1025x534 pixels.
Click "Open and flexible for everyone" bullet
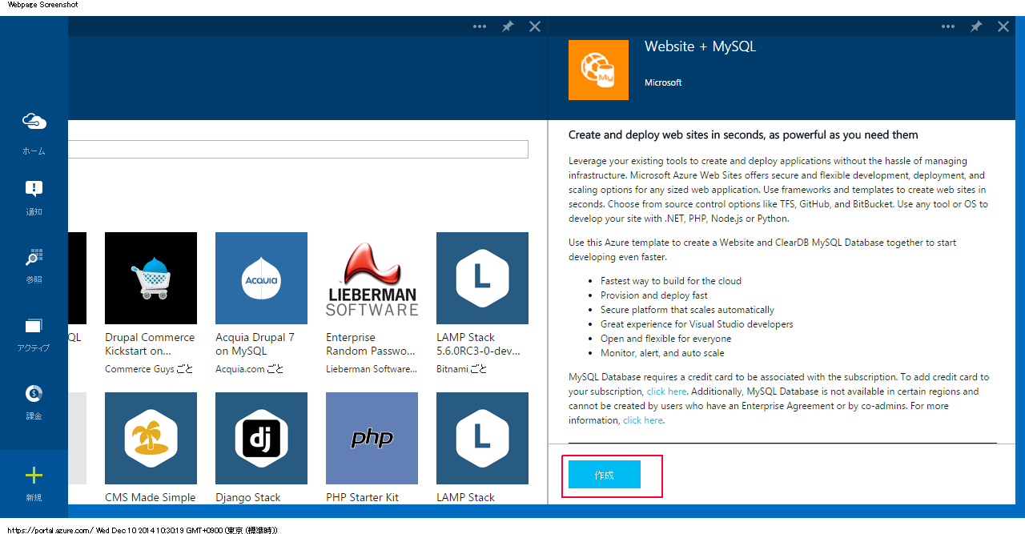pyautogui.click(x=665, y=339)
